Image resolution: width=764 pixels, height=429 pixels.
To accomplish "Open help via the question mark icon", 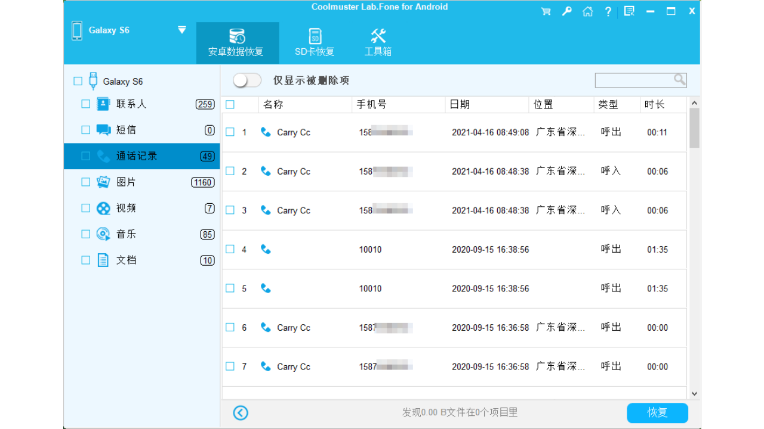I will [x=608, y=11].
